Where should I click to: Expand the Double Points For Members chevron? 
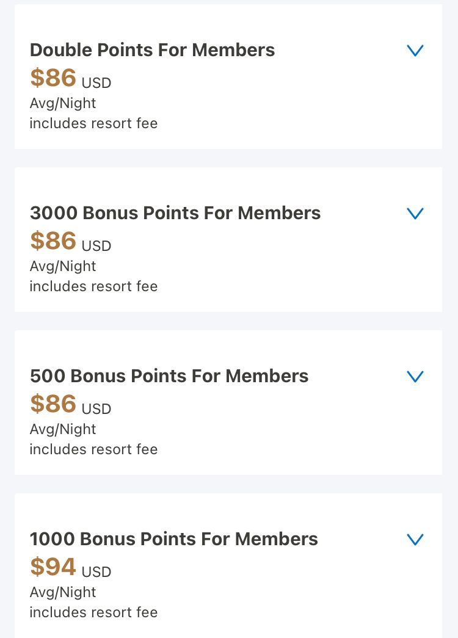pos(415,51)
